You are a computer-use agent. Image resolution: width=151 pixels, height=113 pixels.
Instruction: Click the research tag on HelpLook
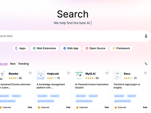[x=55, y=96]
